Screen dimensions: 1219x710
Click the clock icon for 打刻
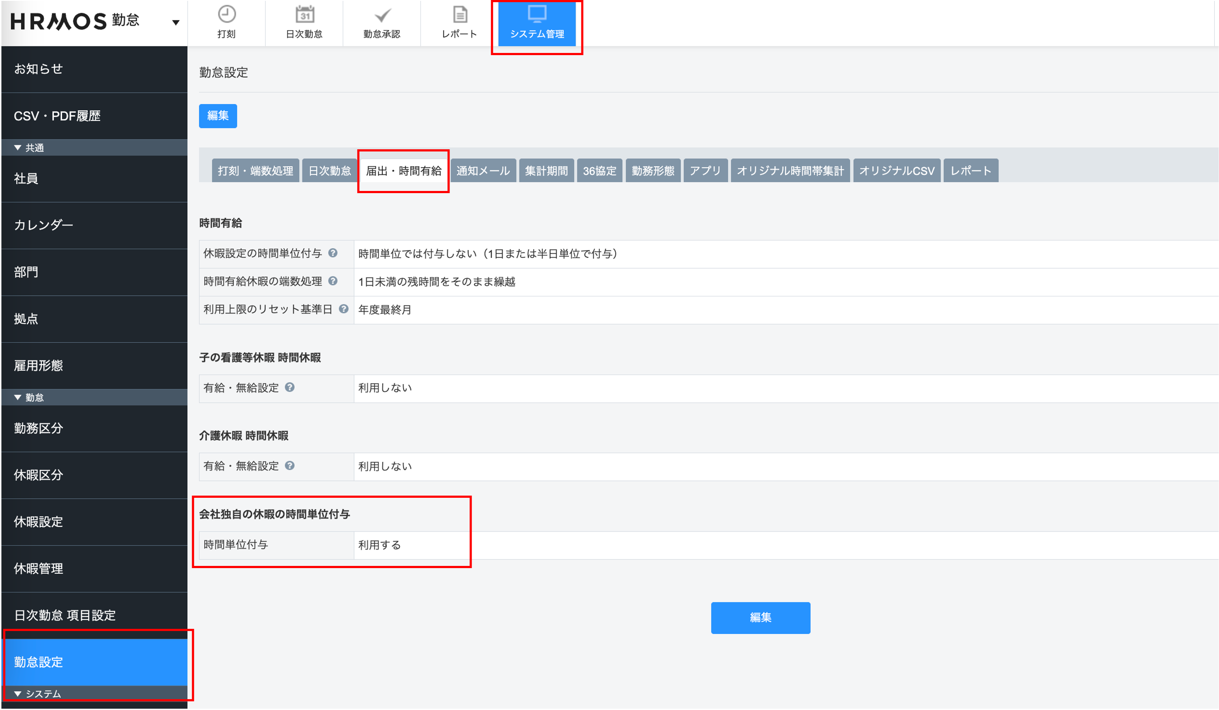pos(227,14)
